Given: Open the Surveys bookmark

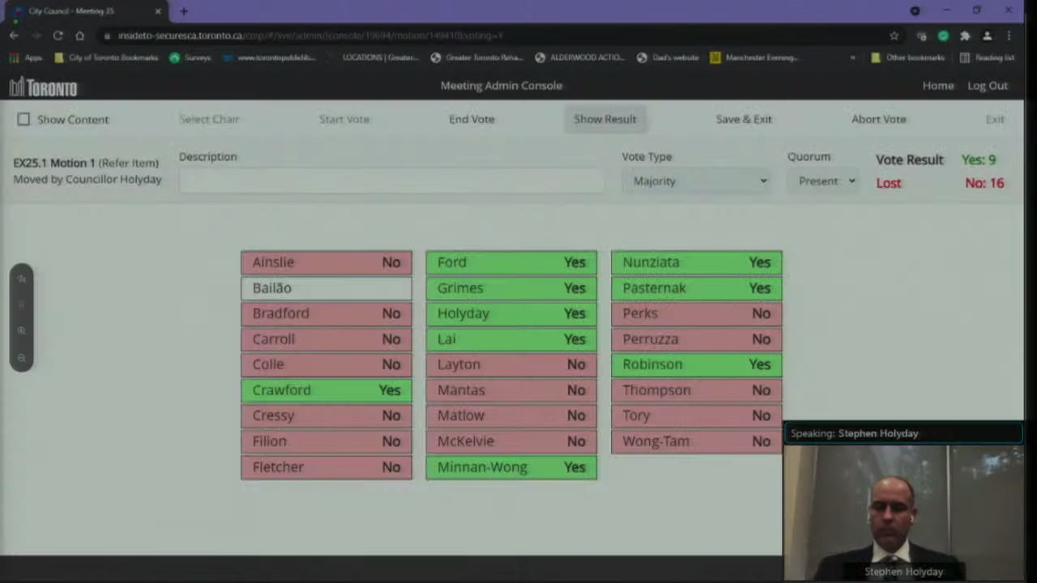Looking at the screenshot, I should 190,57.
